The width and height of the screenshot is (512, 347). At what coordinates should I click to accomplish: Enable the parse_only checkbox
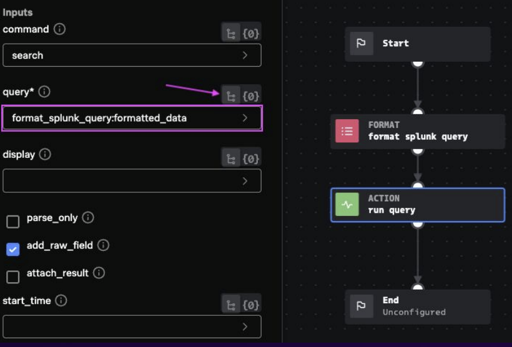(x=13, y=222)
